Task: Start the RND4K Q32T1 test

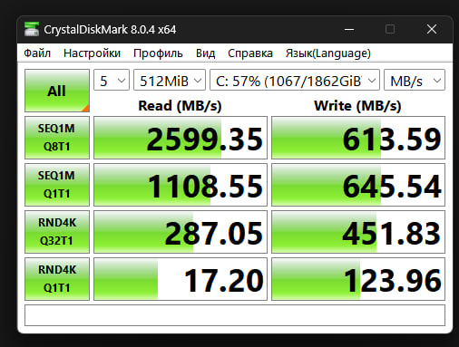Action: pyautogui.click(x=57, y=232)
